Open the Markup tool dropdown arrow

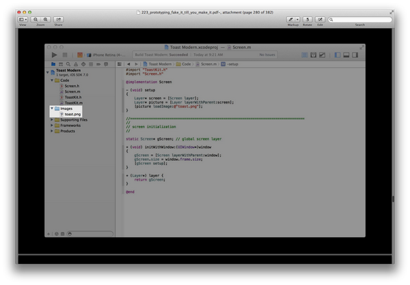pyautogui.click(x=297, y=19)
